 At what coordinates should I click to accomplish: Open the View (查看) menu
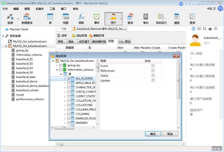click(27, 9)
